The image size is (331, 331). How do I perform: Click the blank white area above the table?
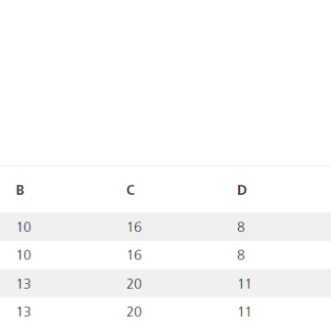click(x=165, y=82)
